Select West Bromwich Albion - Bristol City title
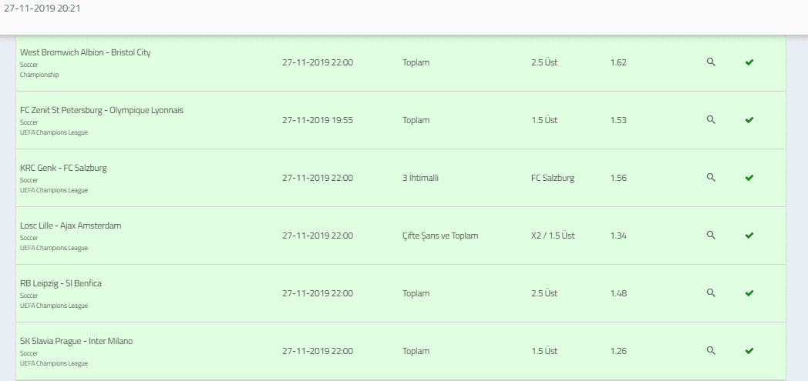The width and height of the screenshot is (808, 381). click(x=85, y=52)
